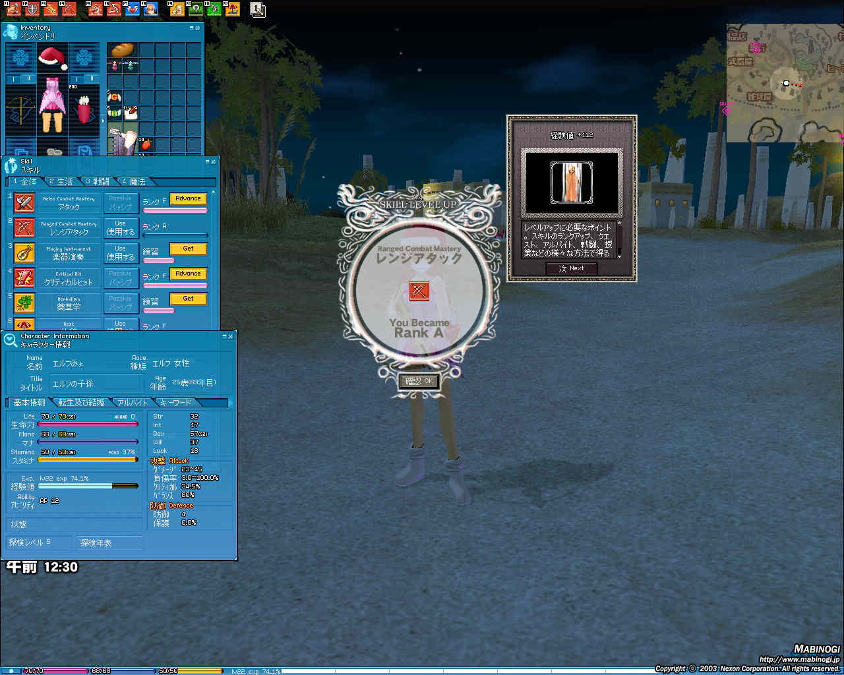Image resolution: width=844 pixels, height=675 pixels.
Task: Click the F12 Rest umbrella hotkey icon
Action: tap(232, 9)
